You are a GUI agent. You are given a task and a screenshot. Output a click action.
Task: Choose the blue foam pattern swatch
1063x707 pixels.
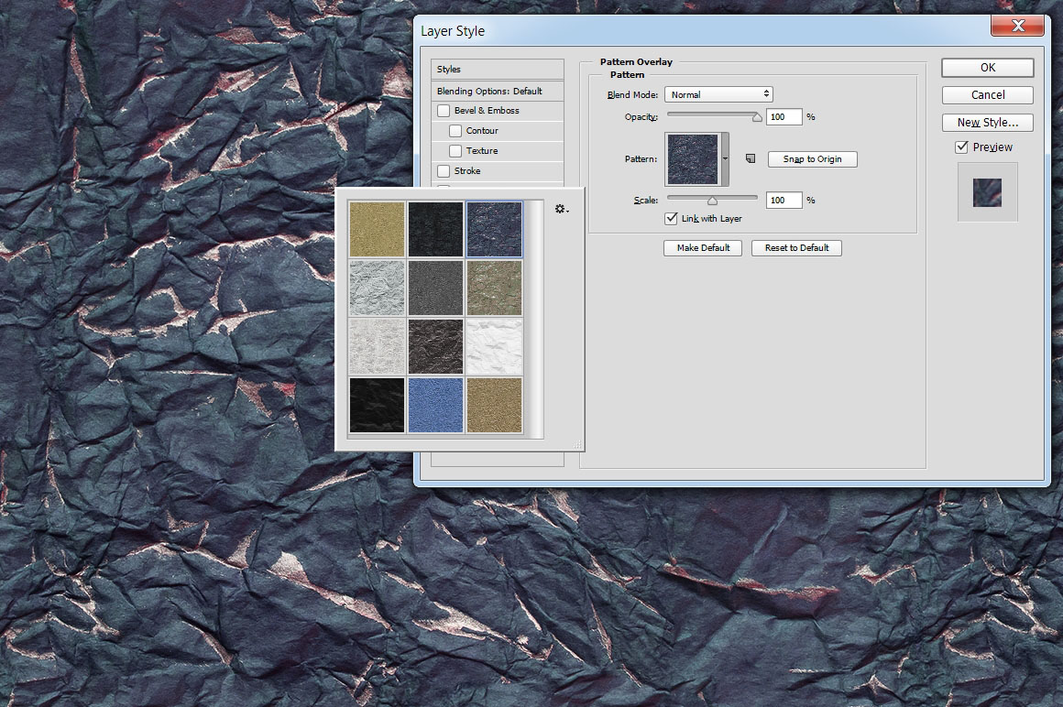pos(435,405)
